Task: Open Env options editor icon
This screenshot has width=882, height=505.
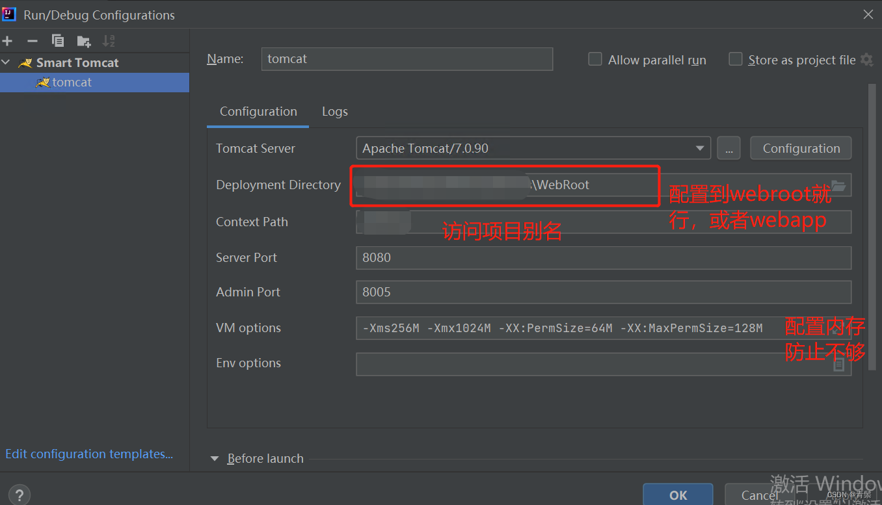Action: (x=839, y=365)
